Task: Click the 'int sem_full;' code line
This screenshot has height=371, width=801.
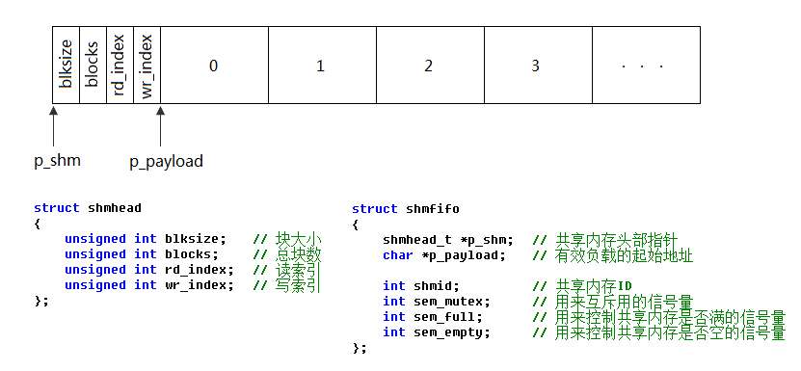Action: [433, 317]
